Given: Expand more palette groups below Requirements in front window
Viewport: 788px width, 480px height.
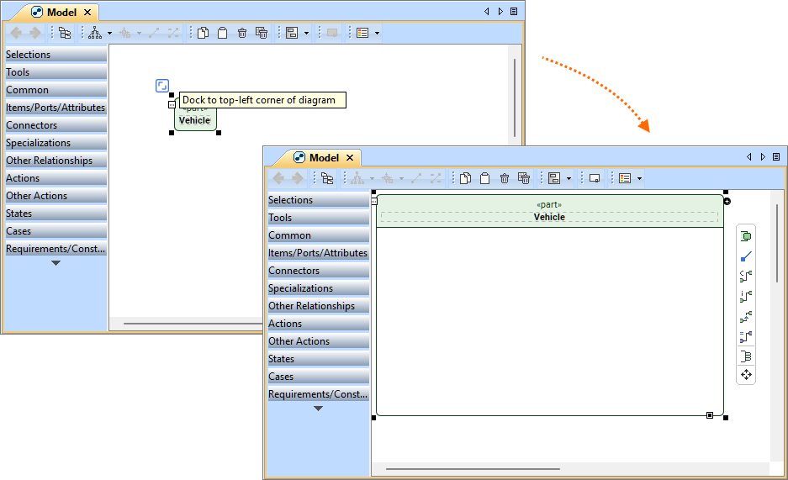Looking at the screenshot, I should [x=318, y=409].
